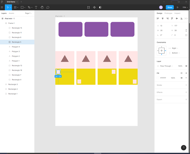Align selection right
This screenshot has width=190, height=154.
click(167, 18)
